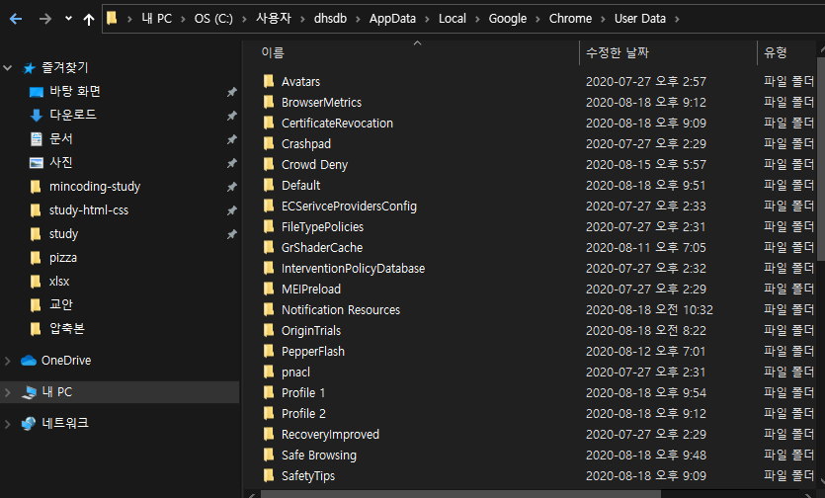Select 'Chrome' breadcrumb segment
Viewport: 825px width, 498px height.
click(x=570, y=19)
